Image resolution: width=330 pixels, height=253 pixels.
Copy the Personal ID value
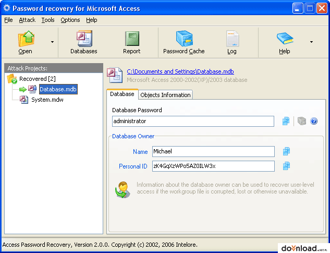(x=286, y=166)
